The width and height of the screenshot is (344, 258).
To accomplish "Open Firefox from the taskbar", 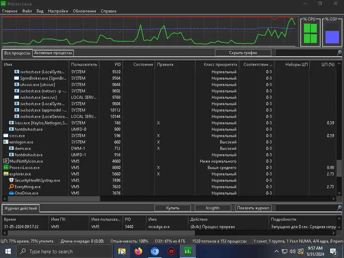I will [138, 251].
